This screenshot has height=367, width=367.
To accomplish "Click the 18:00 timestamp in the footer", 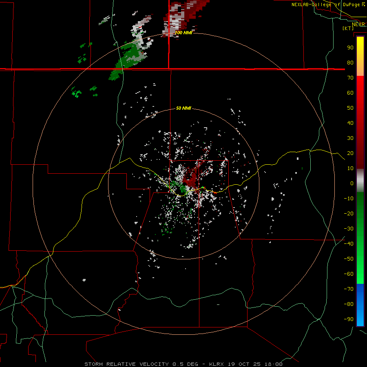I will point(273,364).
